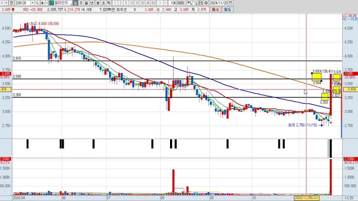Open the custom interval dropdown arrow
The height and width of the screenshot is (201, 358).
(166, 3)
